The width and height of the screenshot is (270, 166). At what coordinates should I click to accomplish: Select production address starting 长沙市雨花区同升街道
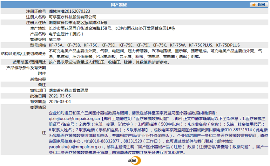point(112,28)
